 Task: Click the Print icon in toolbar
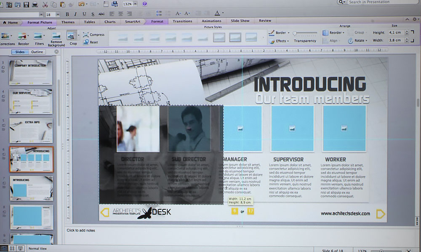coord(35,4)
